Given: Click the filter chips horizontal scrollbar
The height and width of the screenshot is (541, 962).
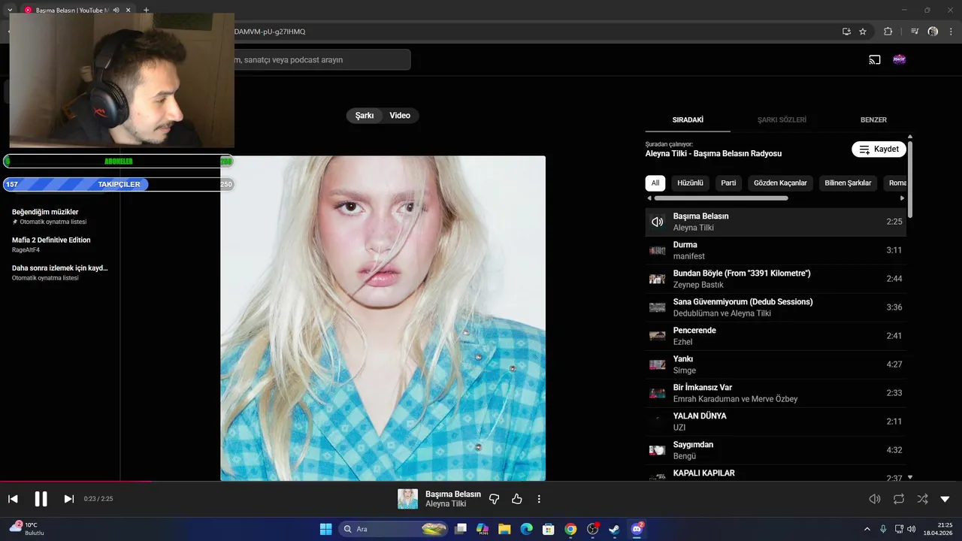Looking at the screenshot, I should click(x=721, y=198).
